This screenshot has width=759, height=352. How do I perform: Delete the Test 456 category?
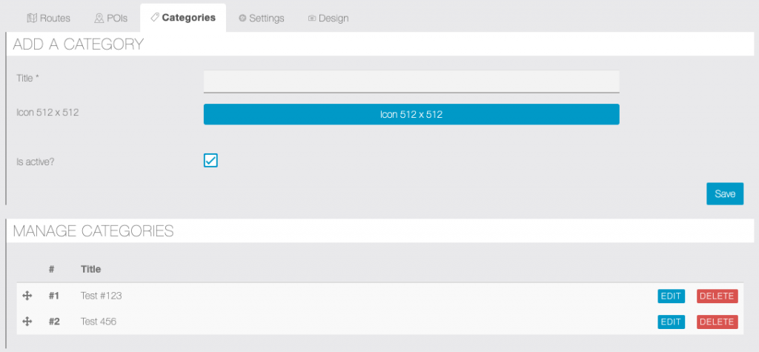(x=717, y=322)
